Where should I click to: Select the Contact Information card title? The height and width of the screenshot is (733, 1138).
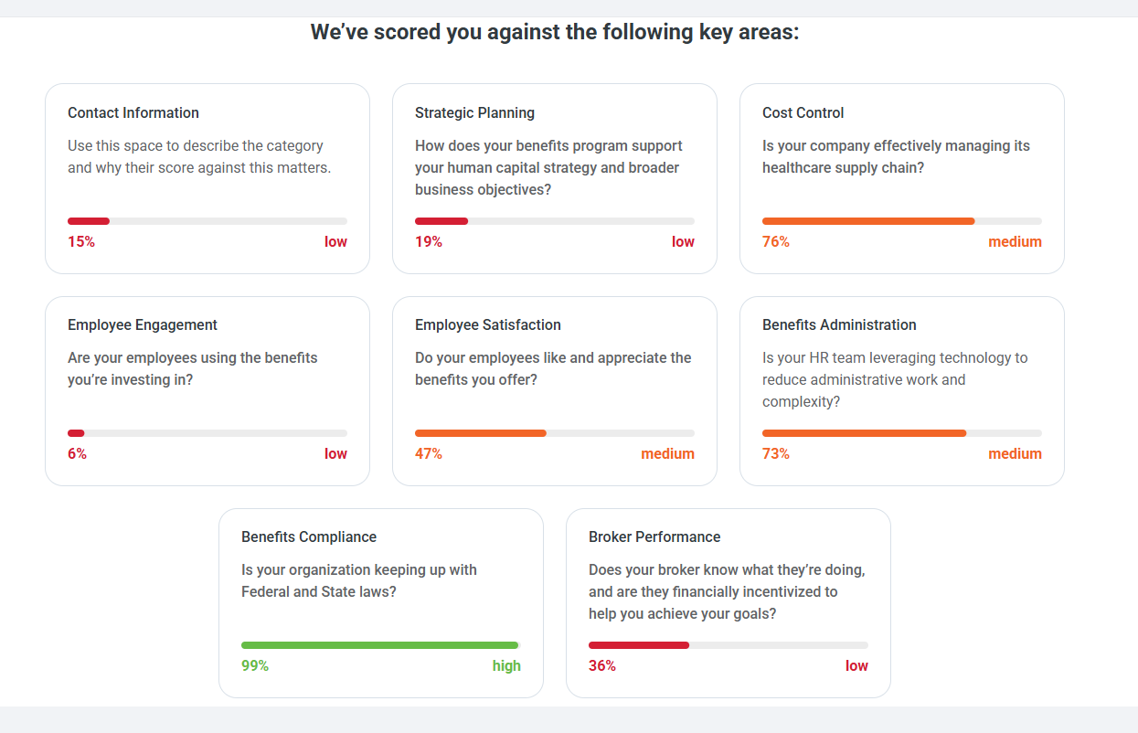coord(133,113)
